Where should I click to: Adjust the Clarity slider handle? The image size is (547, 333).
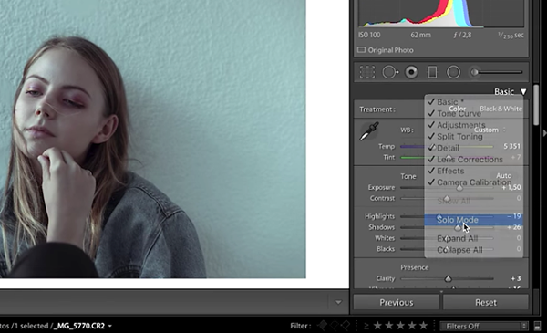tap(449, 279)
